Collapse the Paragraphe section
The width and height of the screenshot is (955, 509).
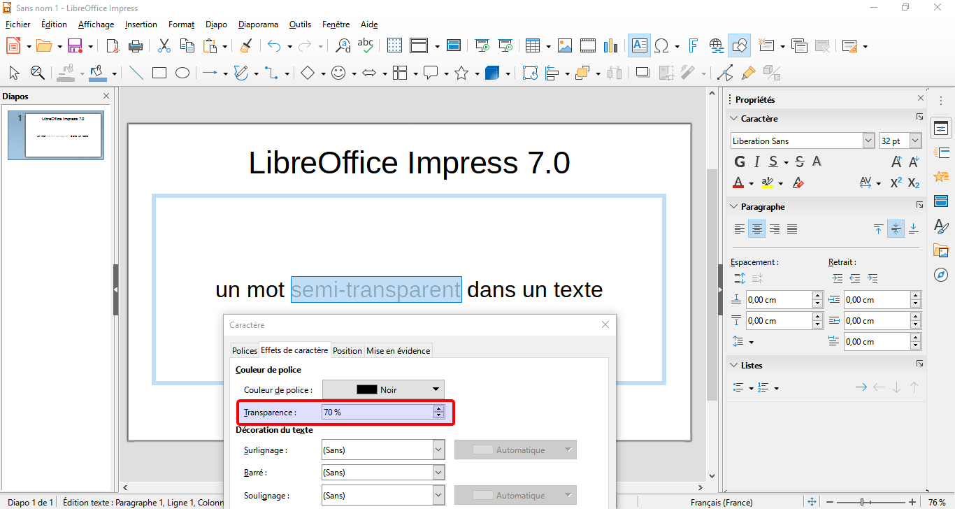733,207
